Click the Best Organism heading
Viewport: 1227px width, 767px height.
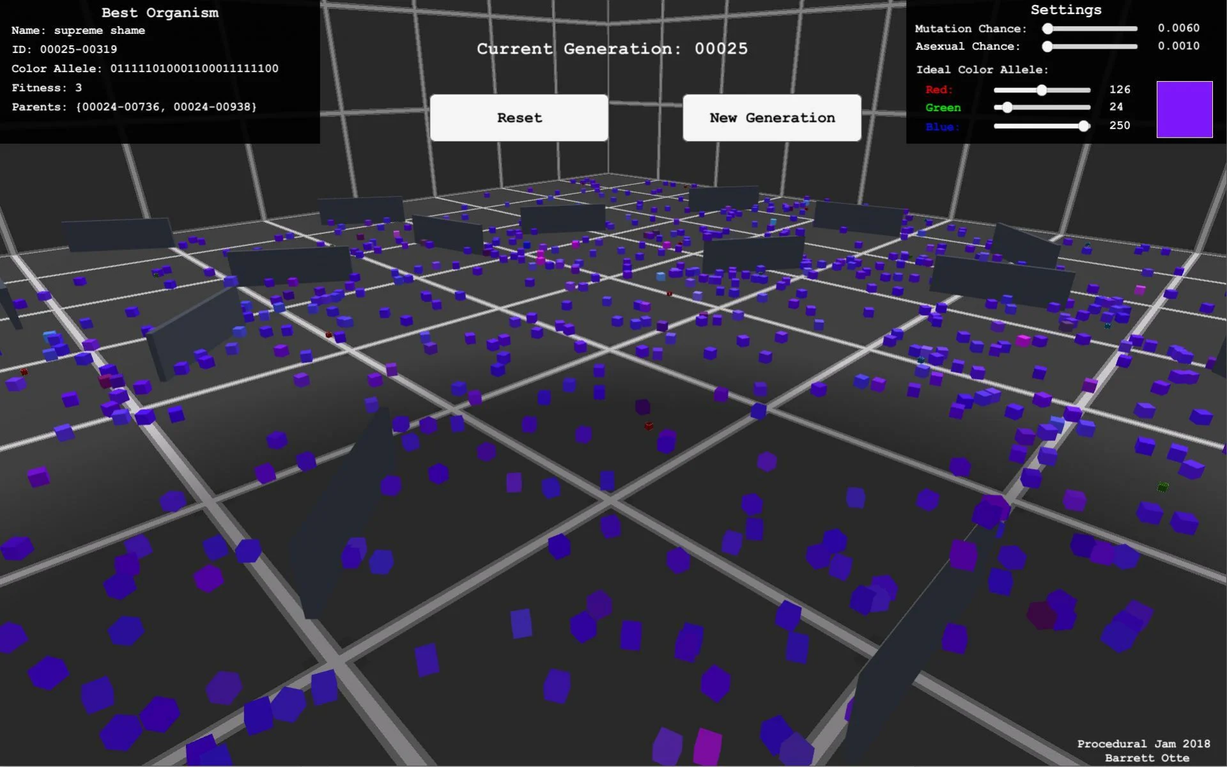(160, 13)
